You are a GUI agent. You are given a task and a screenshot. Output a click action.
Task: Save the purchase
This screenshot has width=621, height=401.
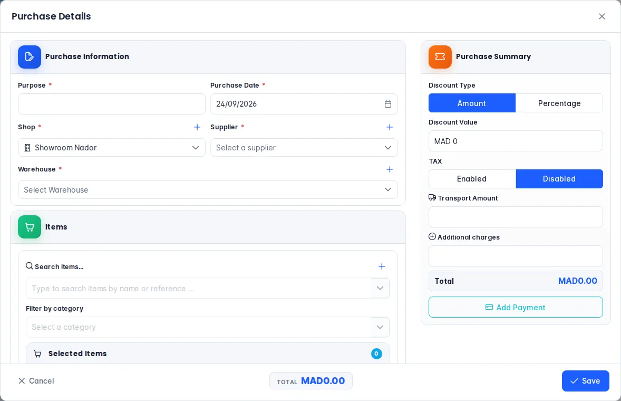click(585, 381)
